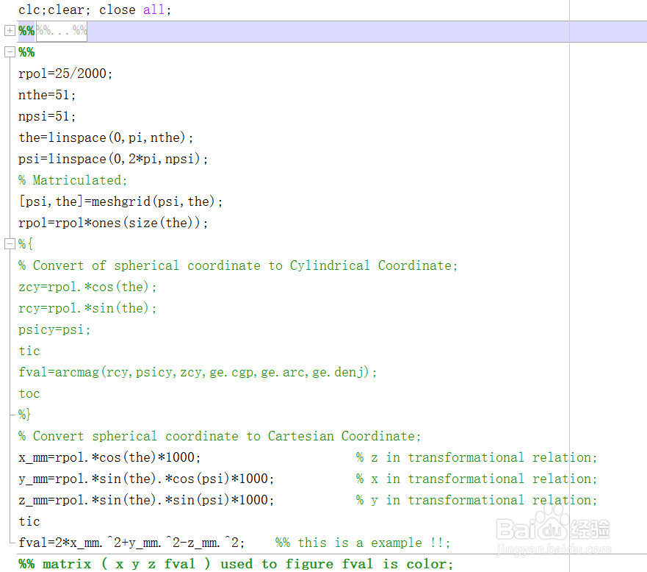Click the line 'rpol=25/2000;'
This screenshot has height=572, width=647.
tap(65, 74)
